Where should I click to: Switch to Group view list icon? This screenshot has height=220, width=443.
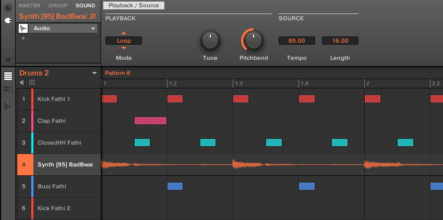click(x=8, y=76)
